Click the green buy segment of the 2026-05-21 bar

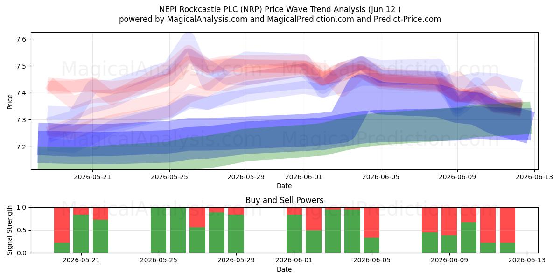(x=81, y=234)
